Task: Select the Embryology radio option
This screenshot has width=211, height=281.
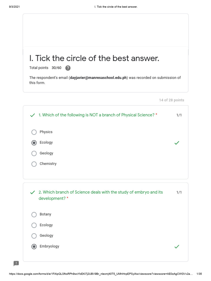Action: click(34, 247)
